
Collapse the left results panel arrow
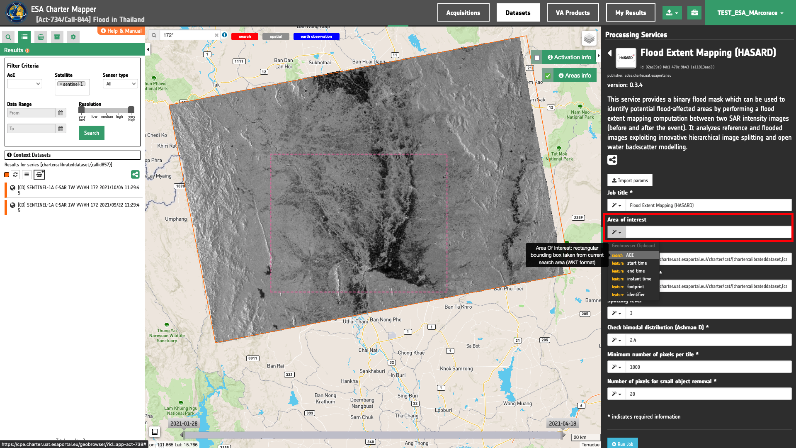point(148,50)
